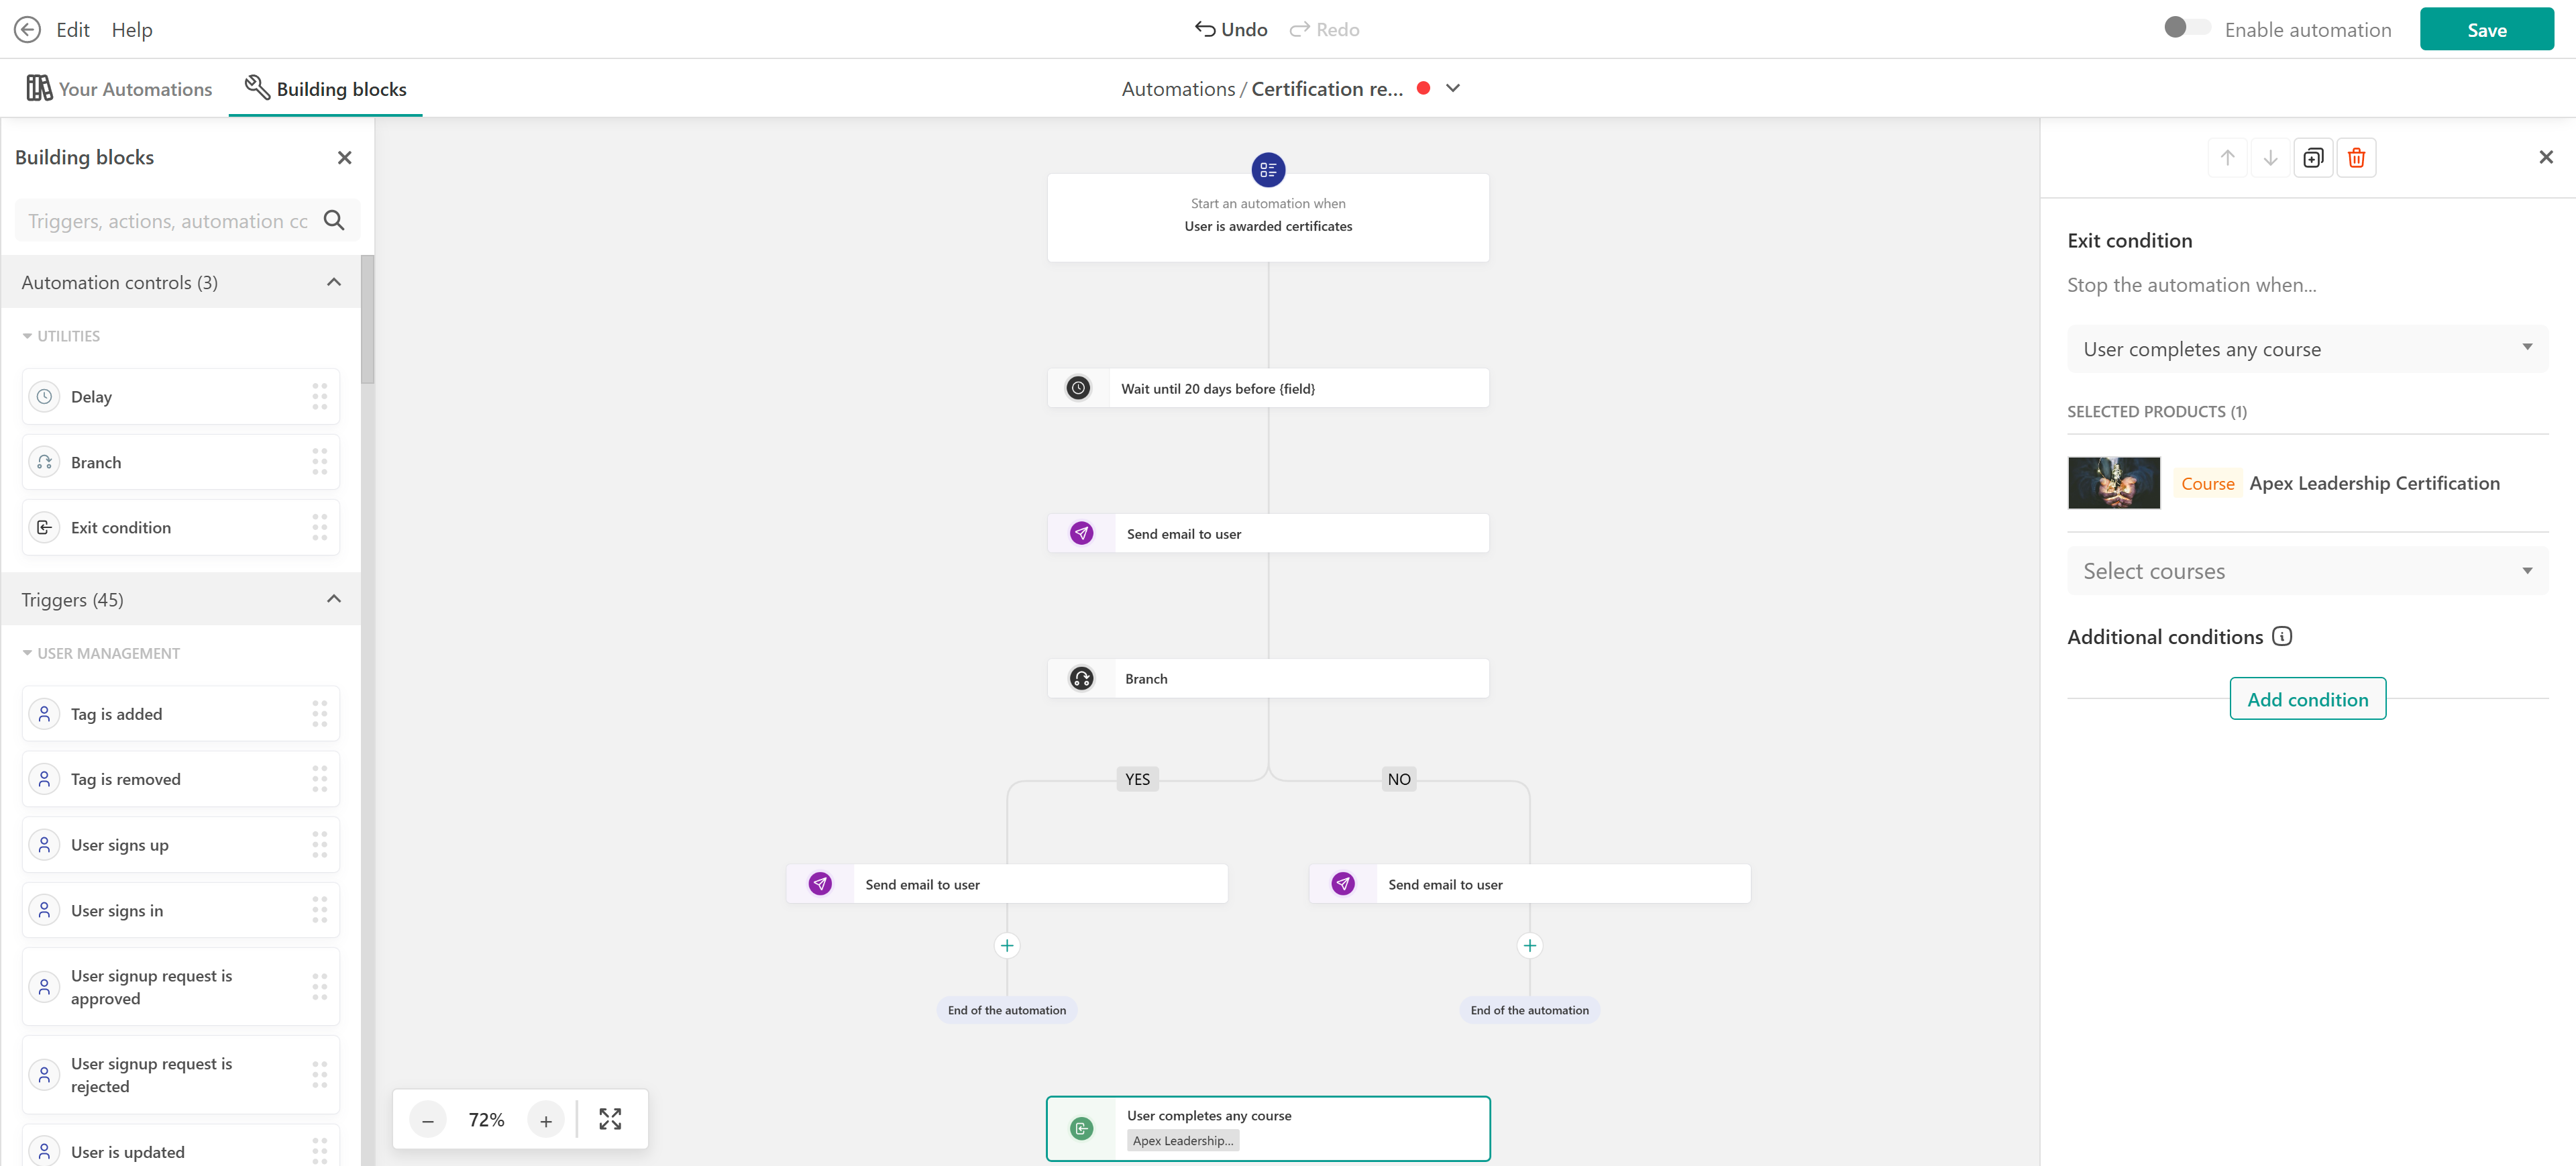Click the zoom in plus button
The image size is (2576, 1166).
tap(546, 1120)
